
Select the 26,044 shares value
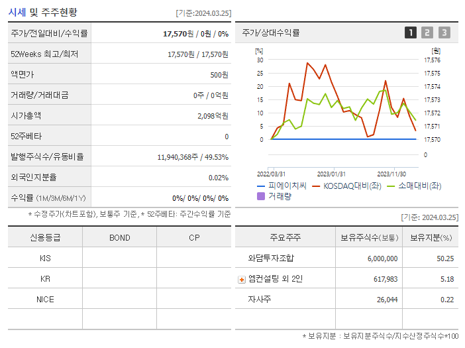[x=387, y=300]
